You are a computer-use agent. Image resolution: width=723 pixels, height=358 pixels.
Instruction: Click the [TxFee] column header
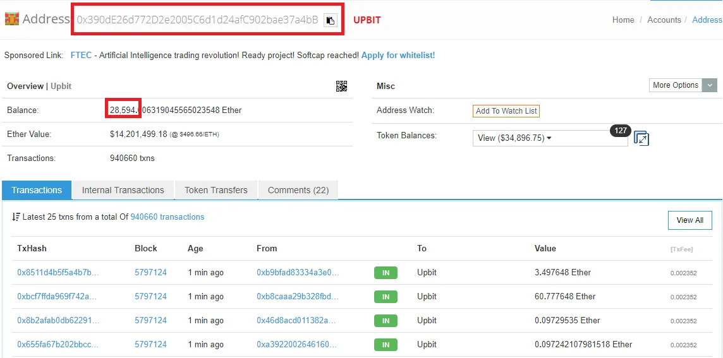pos(681,249)
